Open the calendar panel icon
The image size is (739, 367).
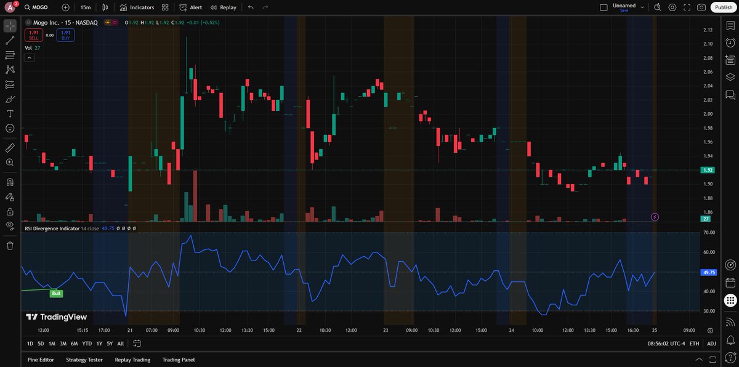point(730,283)
